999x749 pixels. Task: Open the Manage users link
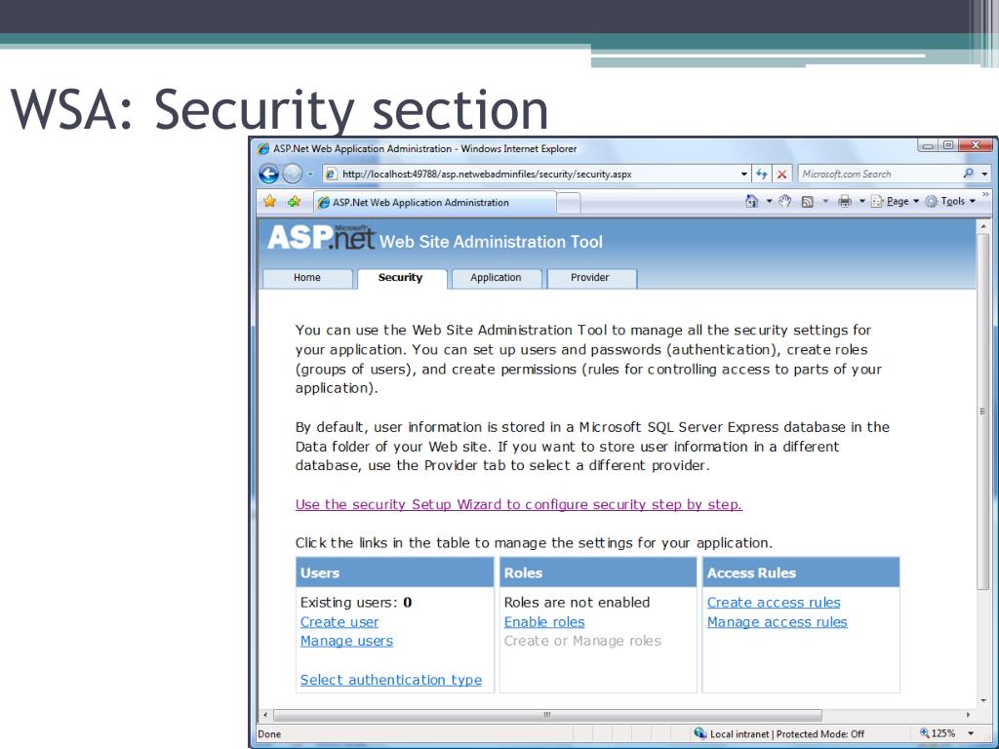click(x=346, y=642)
